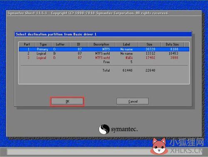
Task: Click the Description column header
Action: pos(101,44)
